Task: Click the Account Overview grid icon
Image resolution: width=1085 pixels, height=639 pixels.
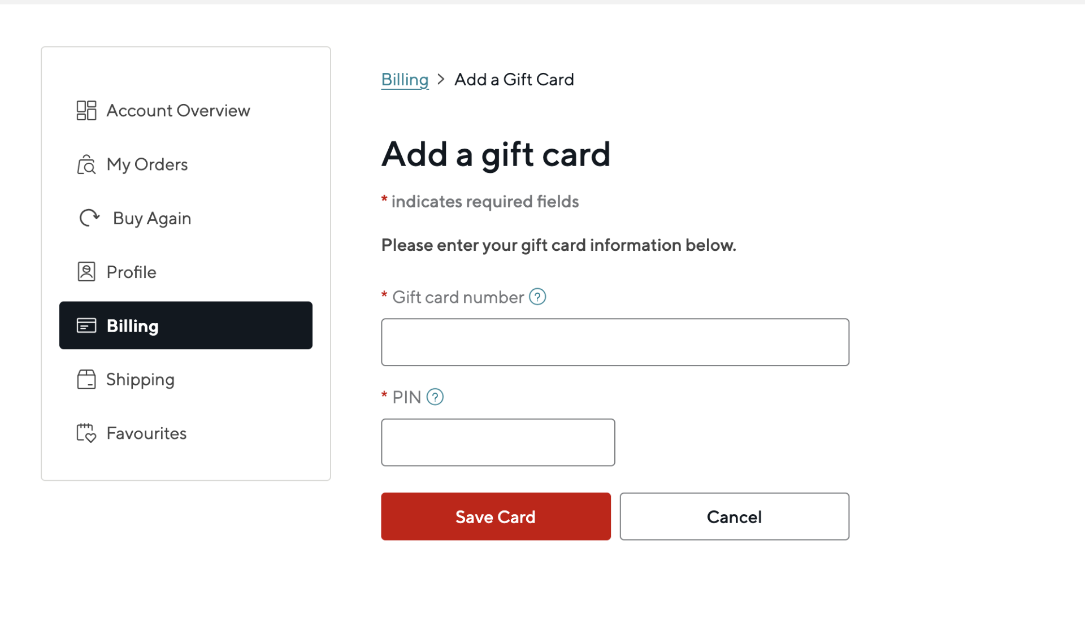Action: (86, 111)
